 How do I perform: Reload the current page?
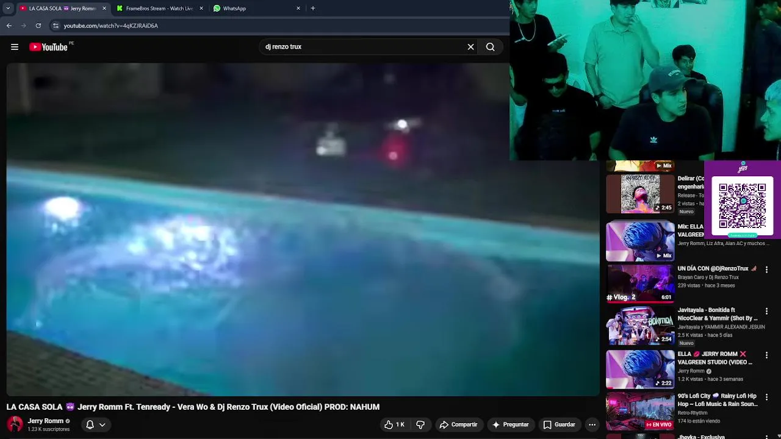(38, 26)
